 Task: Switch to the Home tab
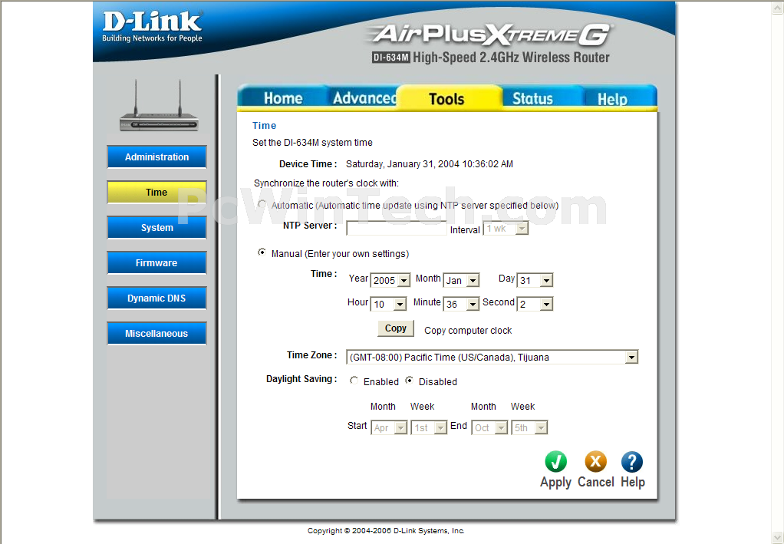pos(283,98)
